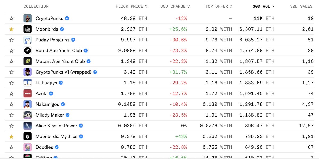Click the 0.0276 WETH top offer
The width and height of the screenshot is (319, 159).
[x=216, y=126]
